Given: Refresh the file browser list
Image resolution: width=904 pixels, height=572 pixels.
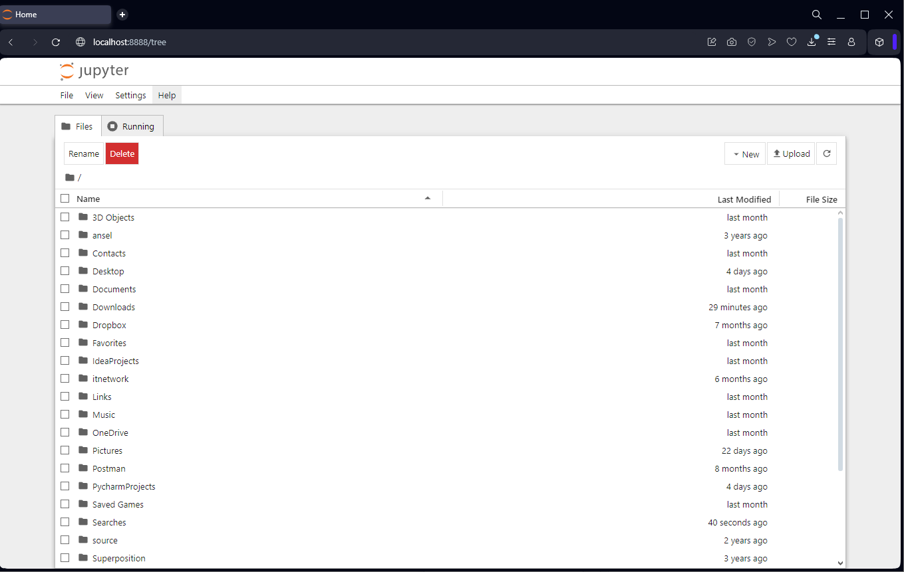Looking at the screenshot, I should (827, 153).
